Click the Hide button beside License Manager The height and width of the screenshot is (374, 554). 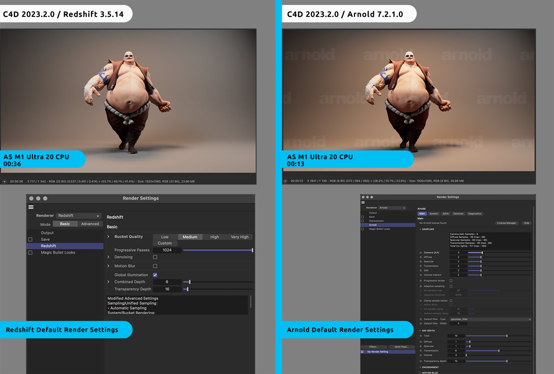pyautogui.click(x=526, y=223)
